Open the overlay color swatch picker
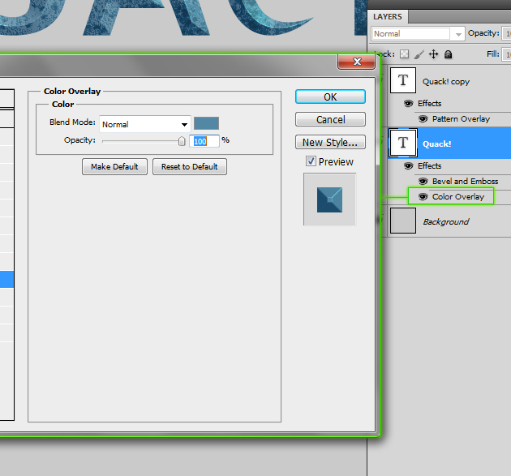The width and height of the screenshot is (511, 476). click(206, 124)
